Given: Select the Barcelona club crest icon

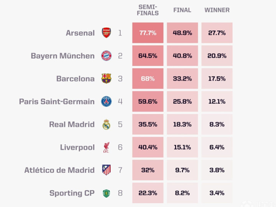Looking at the screenshot, I should 106,79.
